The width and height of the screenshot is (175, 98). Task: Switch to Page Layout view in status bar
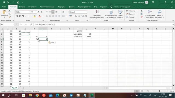142,91
